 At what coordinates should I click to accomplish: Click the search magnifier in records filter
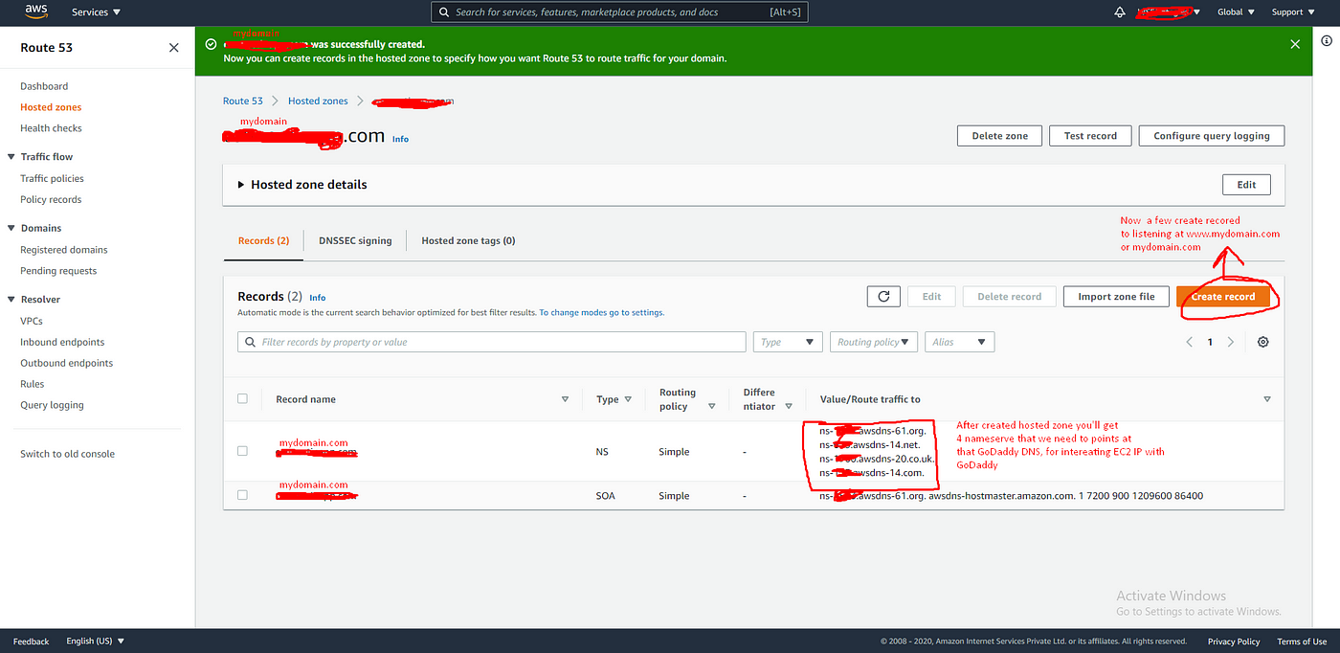(x=251, y=342)
